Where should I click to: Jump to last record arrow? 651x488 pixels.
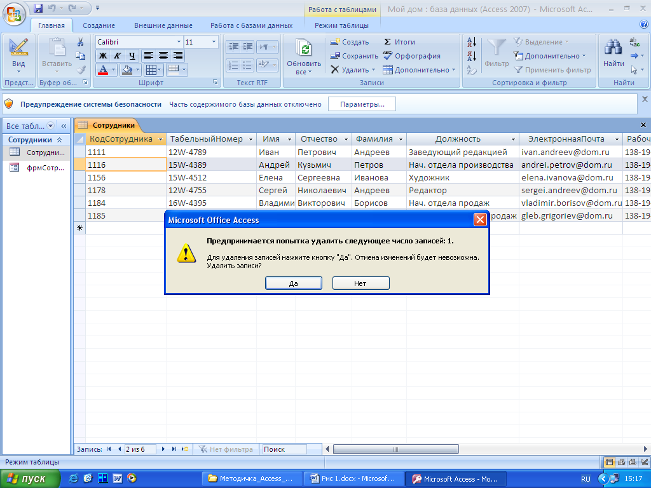click(x=174, y=449)
